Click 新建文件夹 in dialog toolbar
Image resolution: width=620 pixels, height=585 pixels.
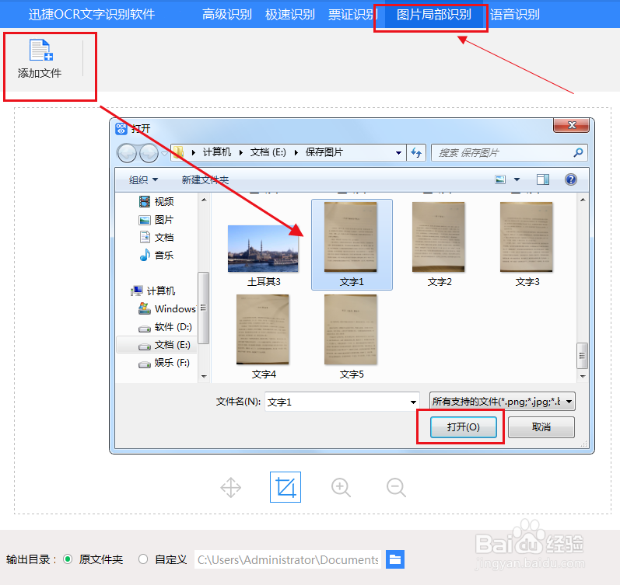(x=205, y=180)
